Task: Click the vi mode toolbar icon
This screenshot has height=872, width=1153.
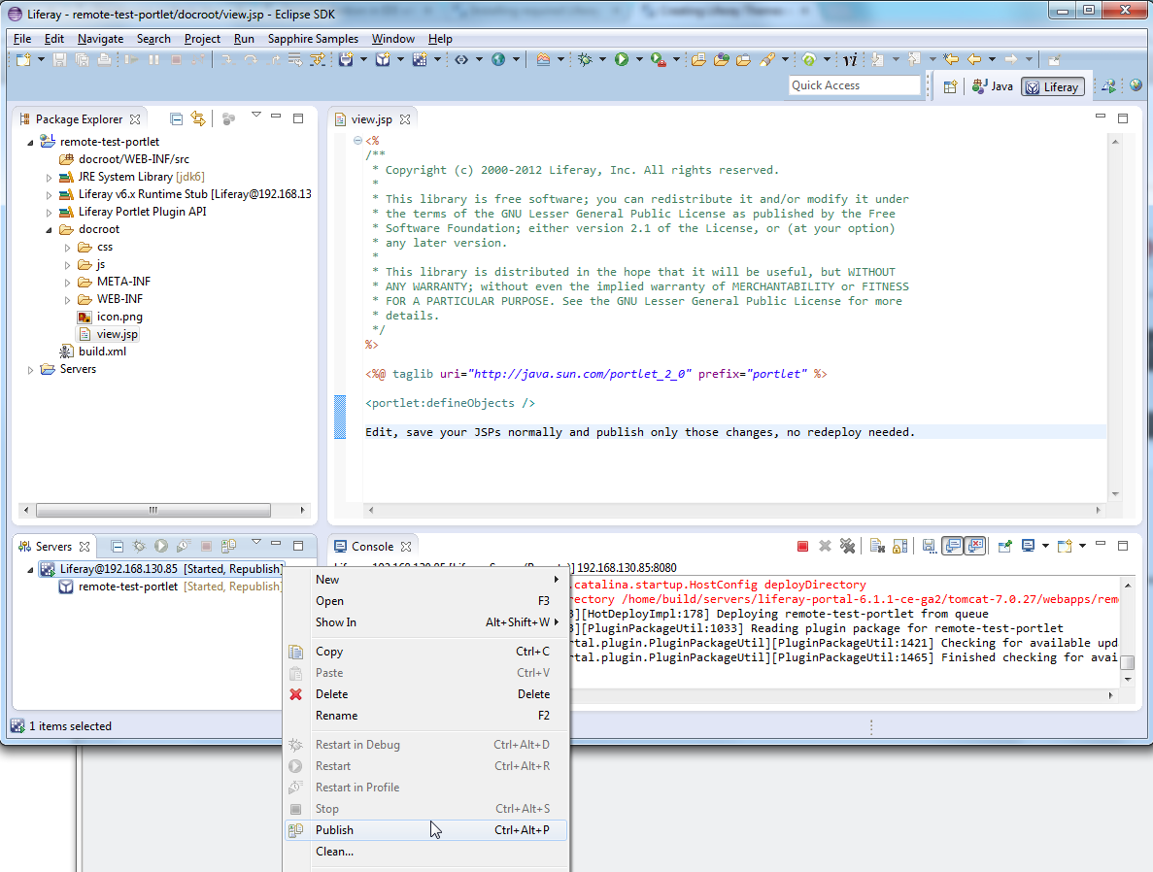Action: coord(851,59)
